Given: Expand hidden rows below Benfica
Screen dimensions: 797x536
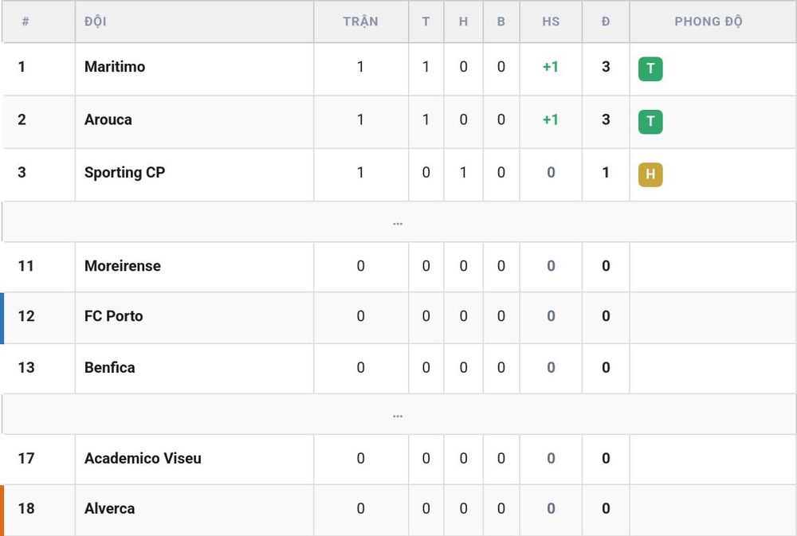Looking at the screenshot, I should click(x=398, y=415).
